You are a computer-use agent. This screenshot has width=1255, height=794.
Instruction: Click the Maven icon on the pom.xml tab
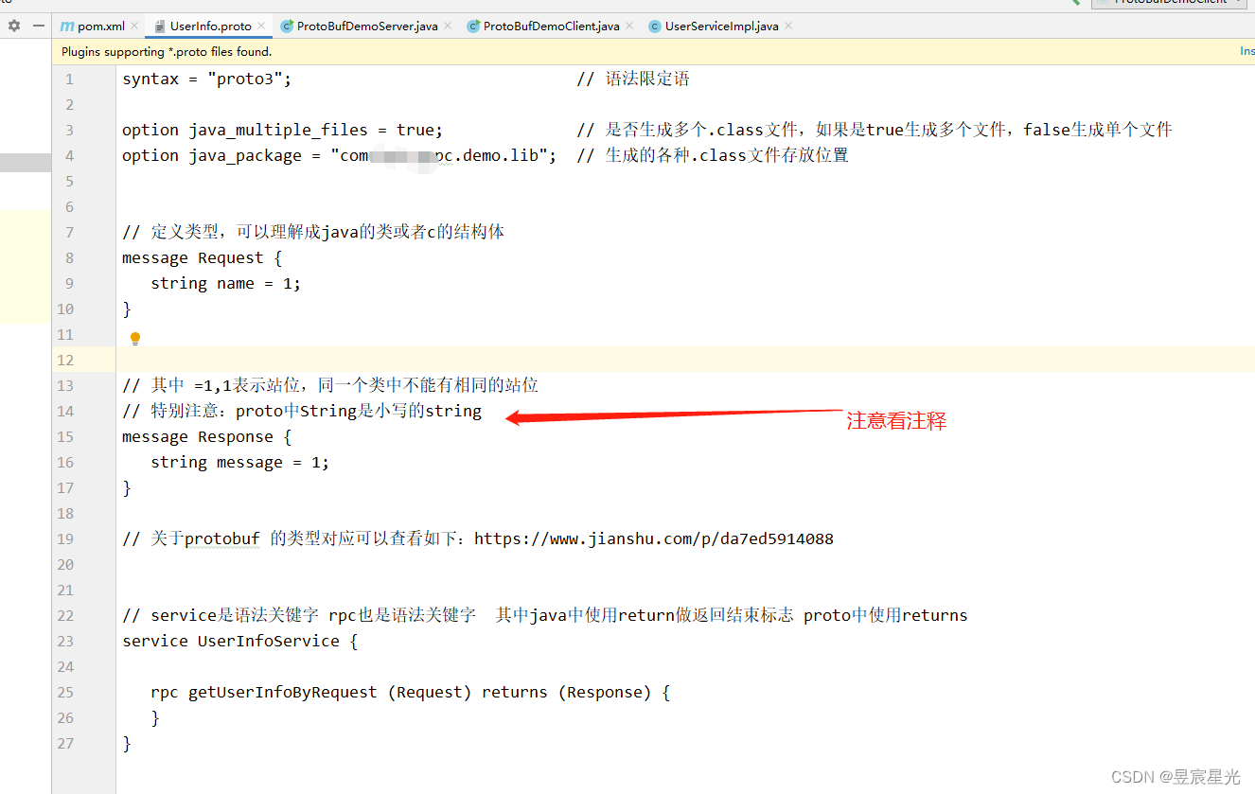[x=66, y=26]
